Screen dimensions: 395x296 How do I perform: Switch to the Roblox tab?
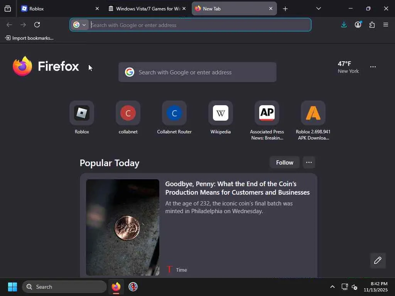(x=60, y=8)
